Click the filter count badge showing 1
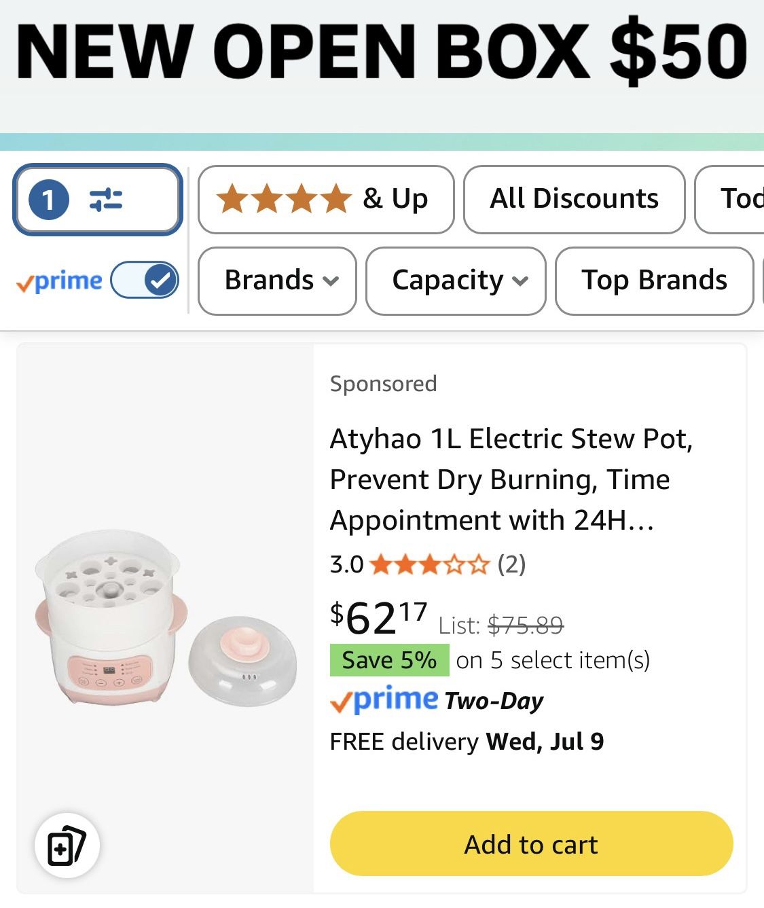Viewport: 764px width, 908px height. pos(48,199)
